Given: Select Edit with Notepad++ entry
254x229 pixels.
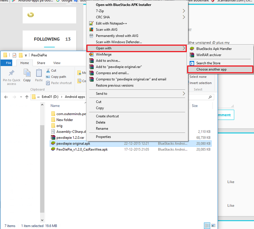Looking at the screenshot, I should (137, 23).
